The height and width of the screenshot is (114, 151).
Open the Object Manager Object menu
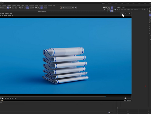[128, 9]
